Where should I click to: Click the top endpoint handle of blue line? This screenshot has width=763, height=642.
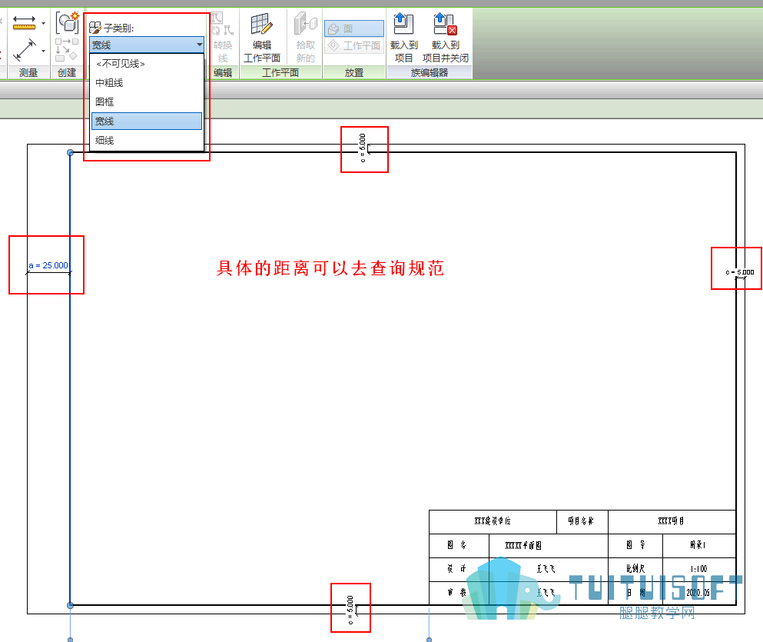70,153
